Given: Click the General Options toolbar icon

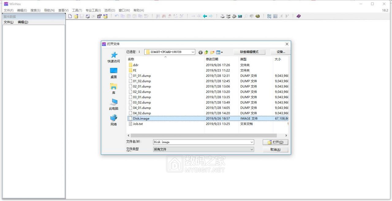Looking at the screenshot, I should click(269, 16).
